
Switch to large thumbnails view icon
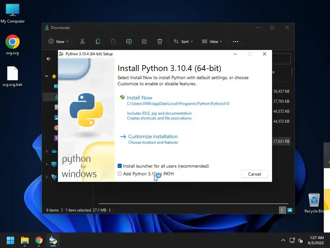tap(290, 210)
